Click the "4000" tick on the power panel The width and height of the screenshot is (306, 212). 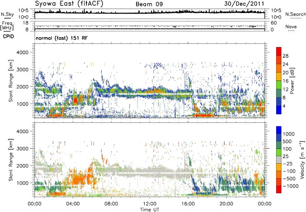22,52
